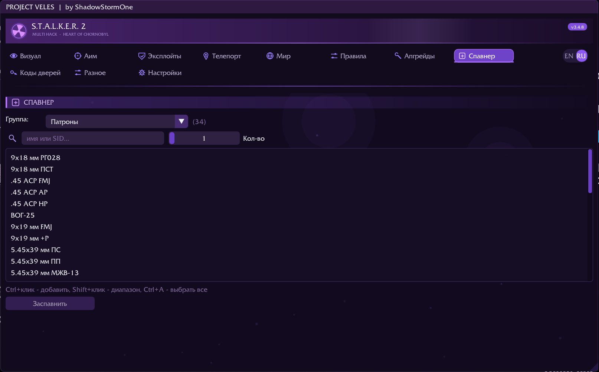
Task: Open the Группа dropdown showing Патроны
Action: [x=117, y=121]
